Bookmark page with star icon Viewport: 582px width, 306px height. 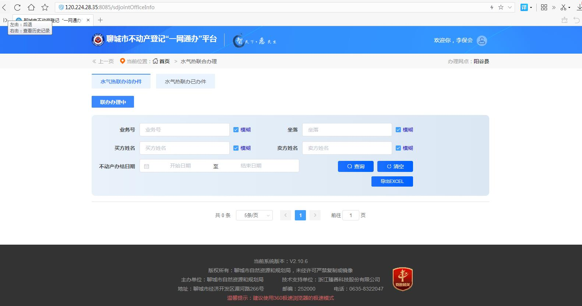coord(45,7)
